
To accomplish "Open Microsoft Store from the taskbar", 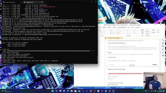I will click(75, 91).
